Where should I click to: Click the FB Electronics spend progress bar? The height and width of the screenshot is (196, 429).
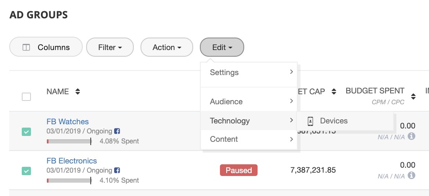click(69, 181)
